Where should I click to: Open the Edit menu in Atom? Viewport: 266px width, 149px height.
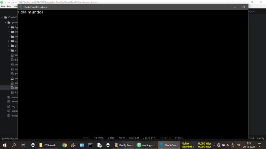[9, 7]
